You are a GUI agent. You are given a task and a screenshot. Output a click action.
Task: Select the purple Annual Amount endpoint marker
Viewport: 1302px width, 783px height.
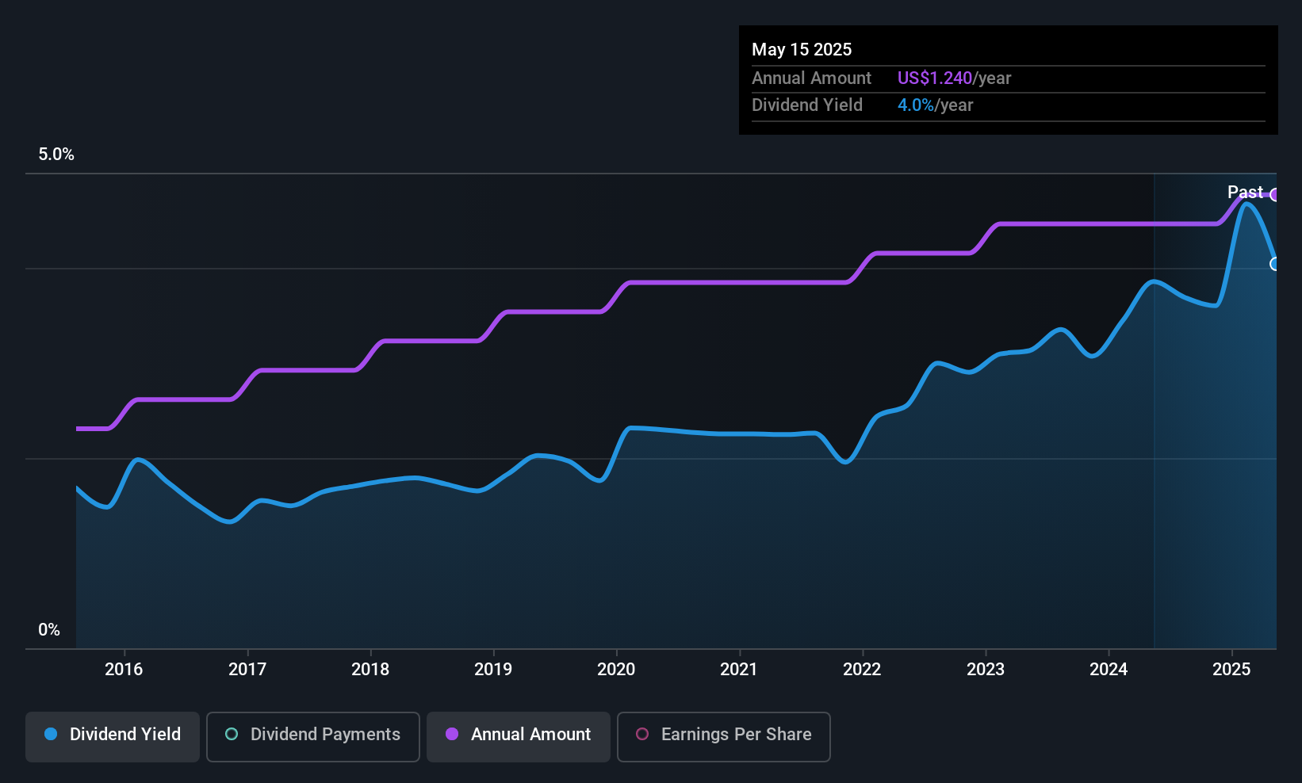(1275, 195)
